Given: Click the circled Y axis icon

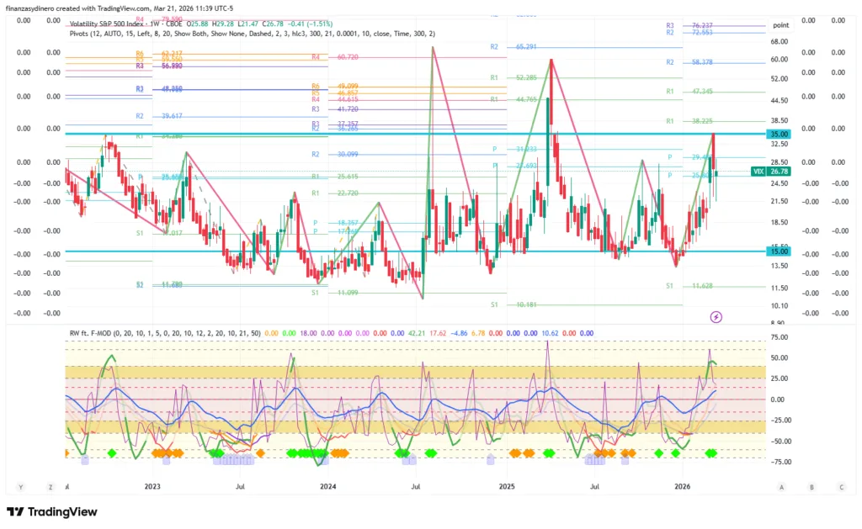Looking at the screenshot, I should (x=21, y=487).
